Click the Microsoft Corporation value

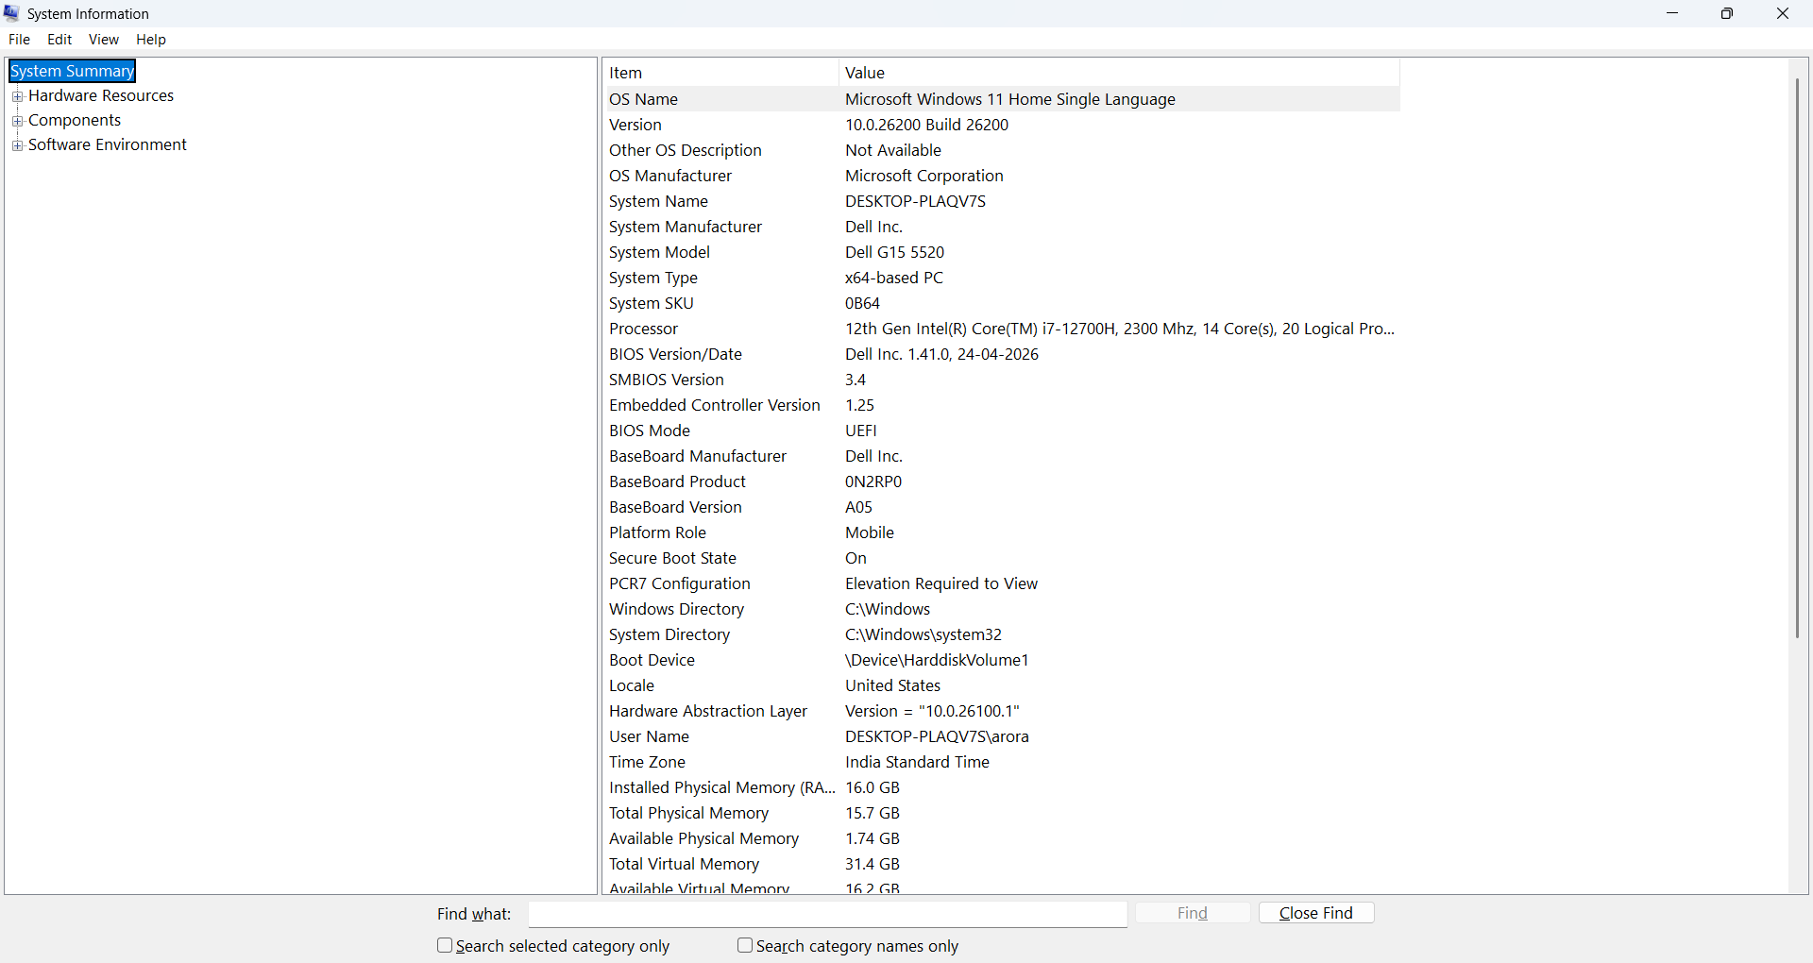pyautogui.click(x=924, y=176)
